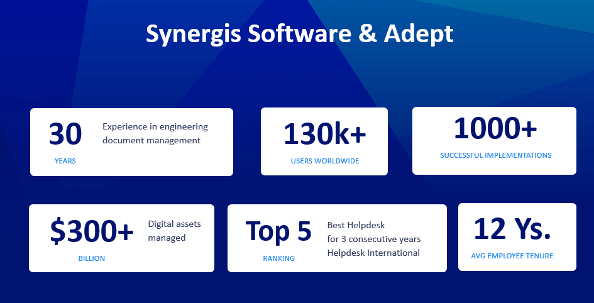
Task: Click the 'Best Helpdesk' line
Action: (356, 225)
